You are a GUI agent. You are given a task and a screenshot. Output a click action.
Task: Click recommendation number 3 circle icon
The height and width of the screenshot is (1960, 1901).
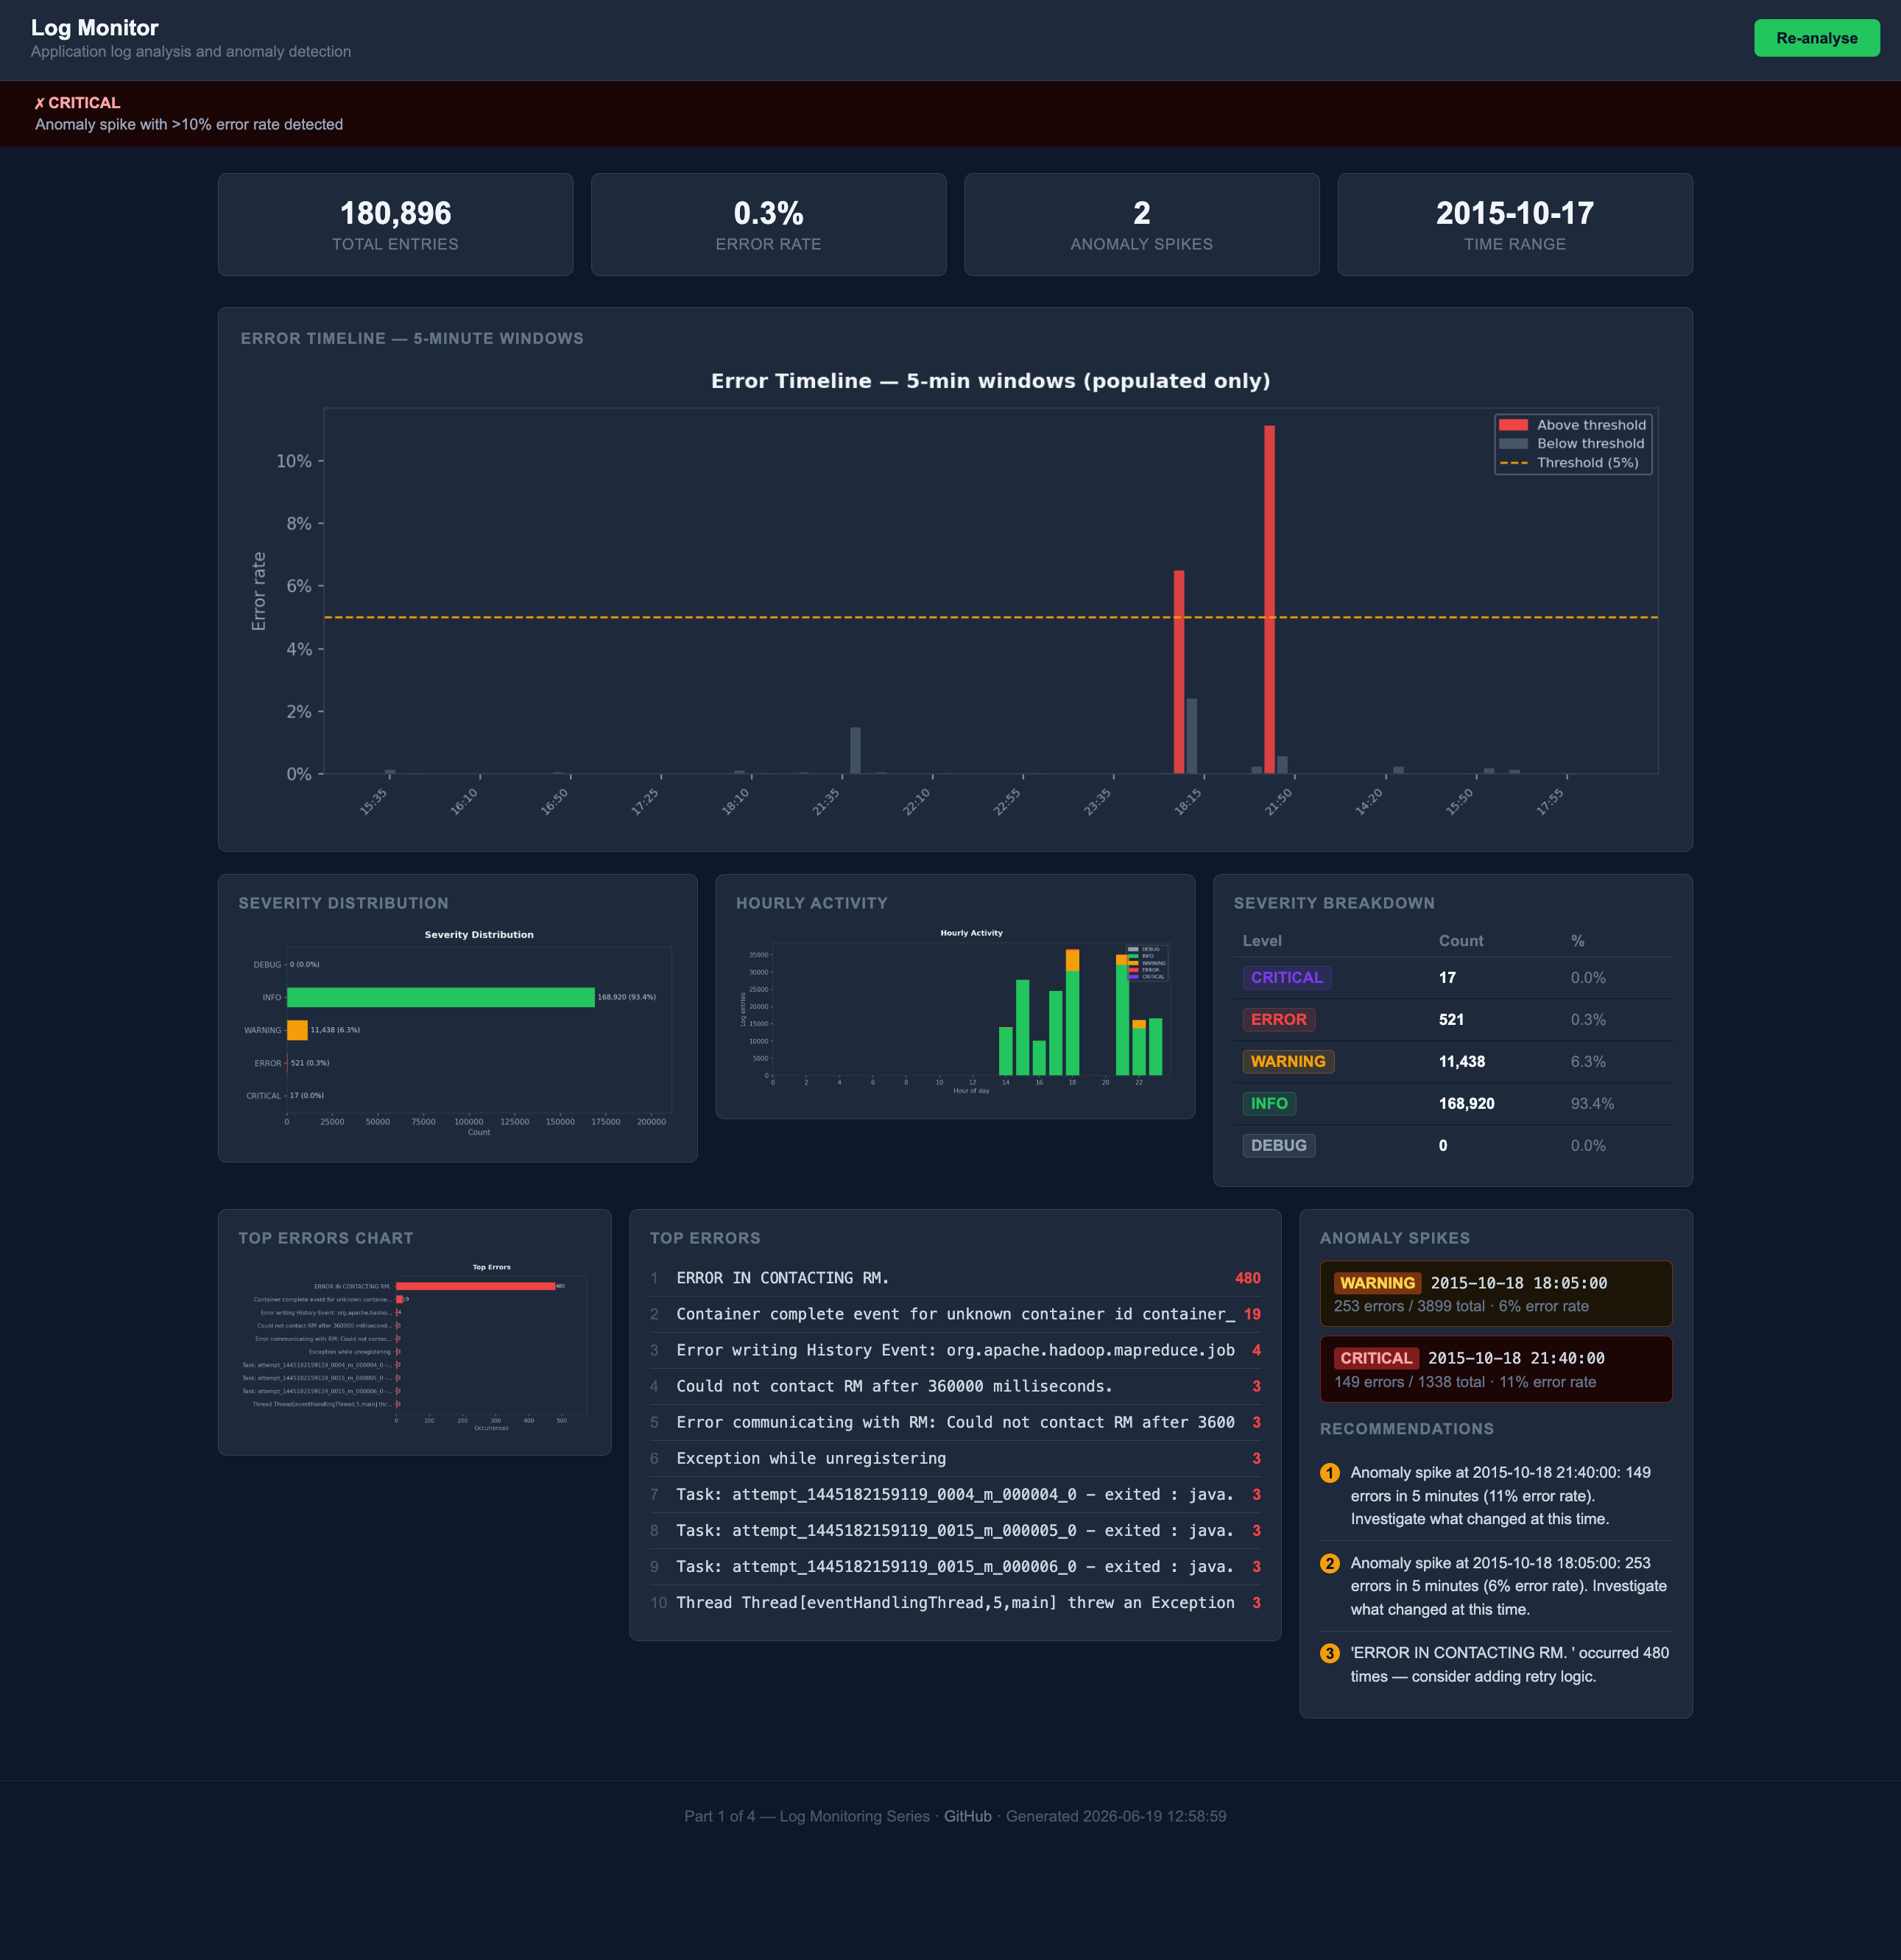pyautogui.click(x=1329, y=1653)
